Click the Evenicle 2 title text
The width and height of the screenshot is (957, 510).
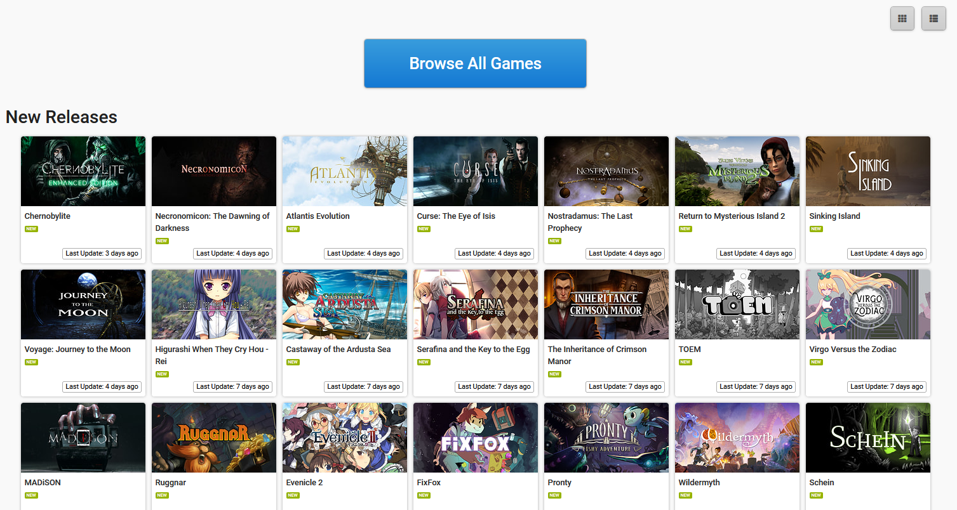click(x=305, y=483)
